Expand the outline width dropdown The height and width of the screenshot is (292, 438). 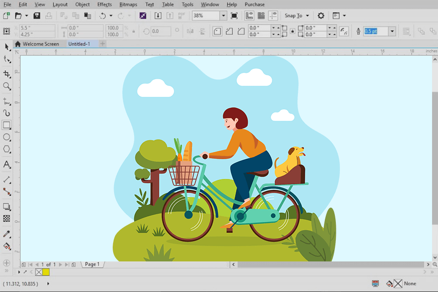coord(392,31)
